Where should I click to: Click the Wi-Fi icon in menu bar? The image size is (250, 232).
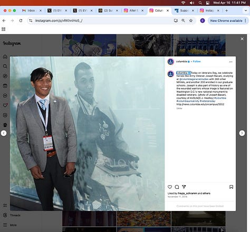pos(184,3)
